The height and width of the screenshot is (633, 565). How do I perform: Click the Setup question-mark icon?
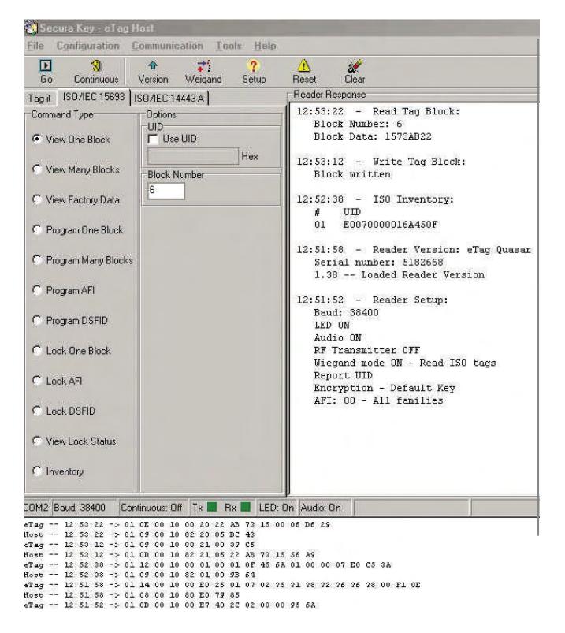tap(254, 65)
